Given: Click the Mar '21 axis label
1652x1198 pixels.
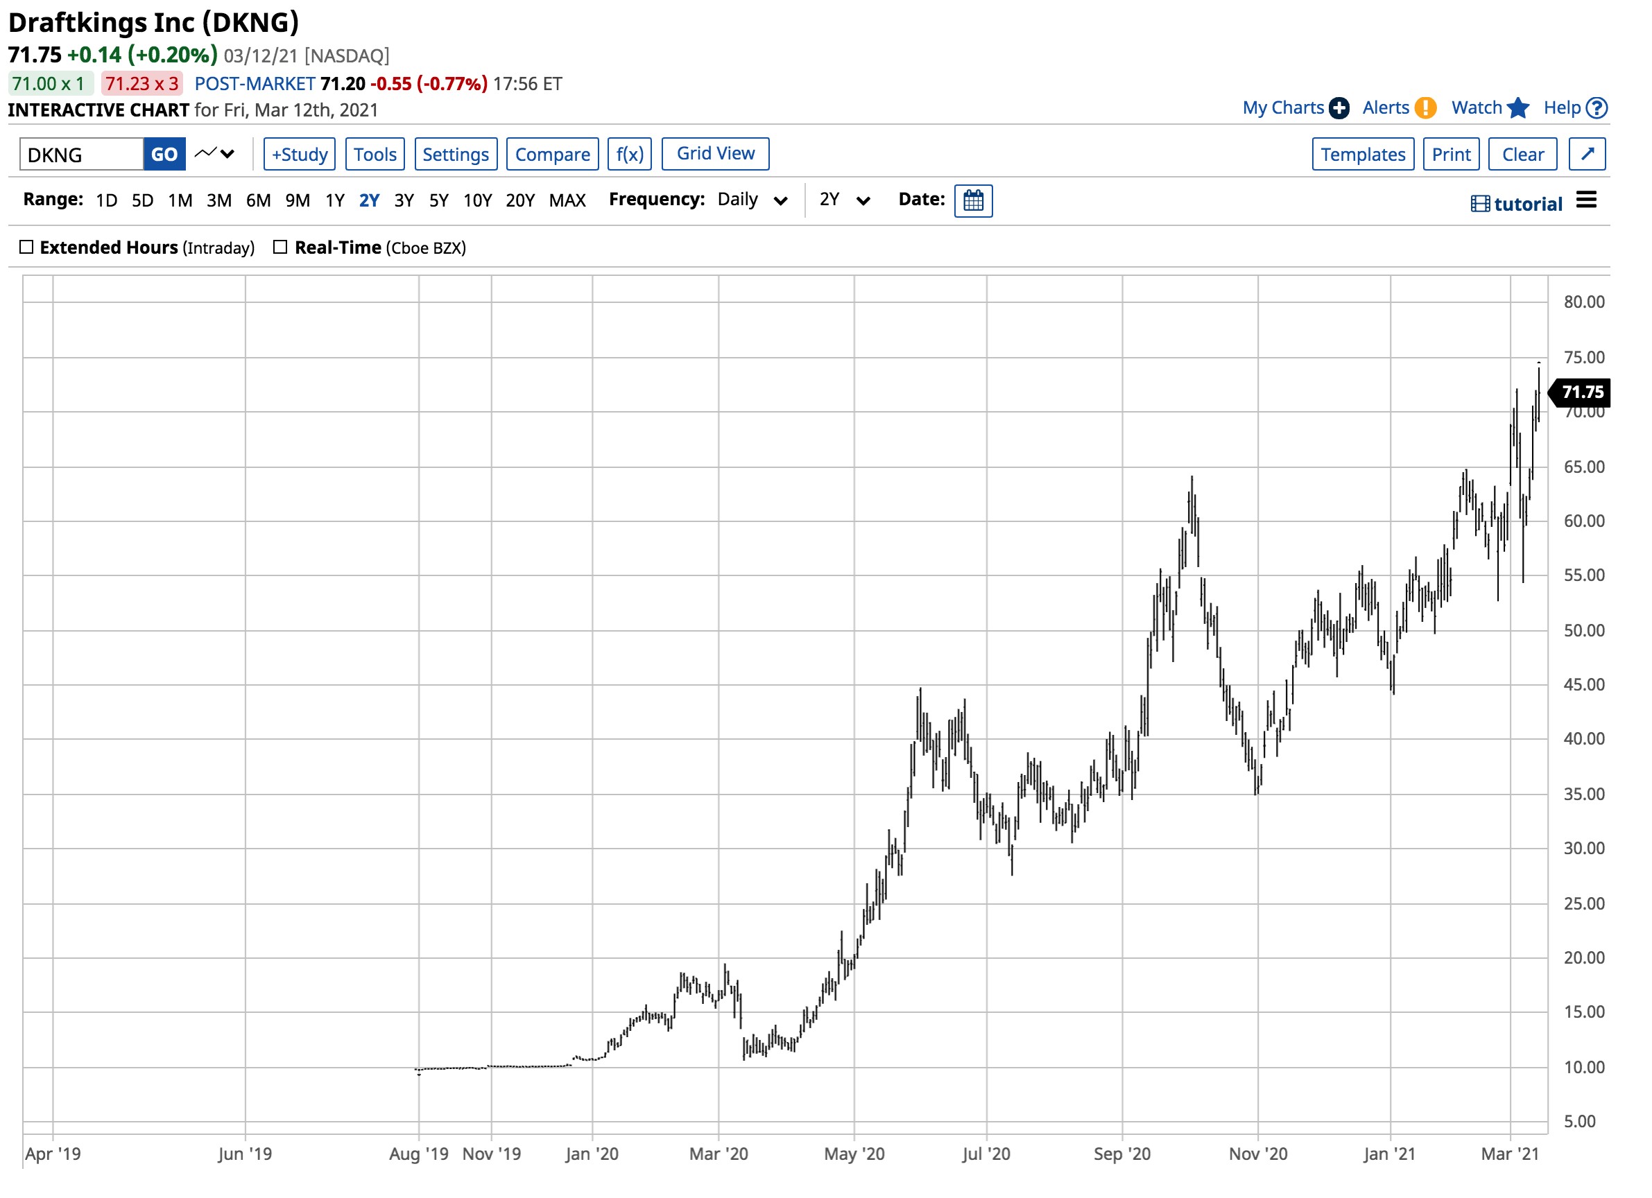Looking at the screenshot, I should 1510,1154.
